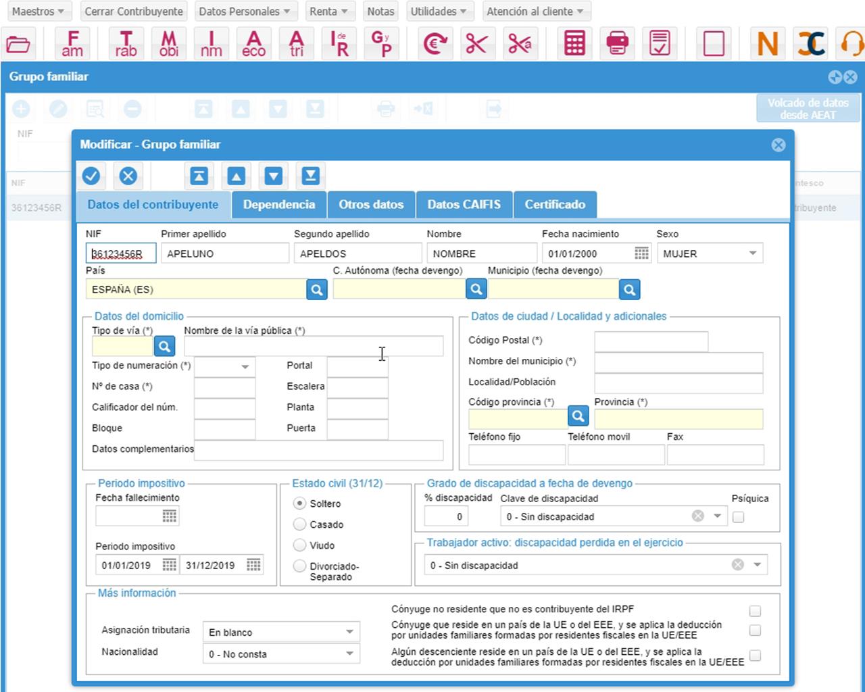The image size is (865, 692).
Task: Switch to the Dependencia tab
Action: click(x=278, y=205)
